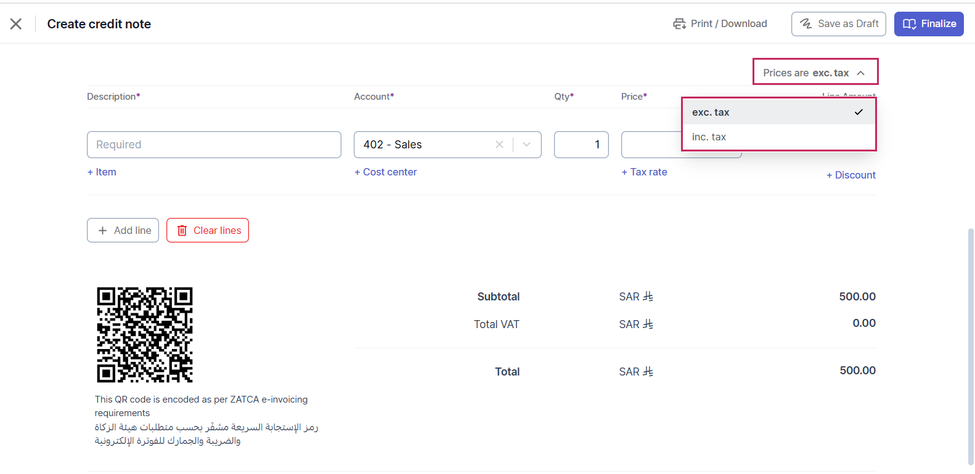
Task: Click the plus icon on Add line
Action: pyautogui.click(x=103, y=231)
